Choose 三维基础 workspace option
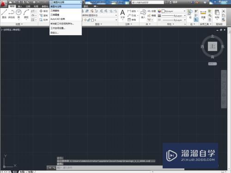 click(66, 11)
